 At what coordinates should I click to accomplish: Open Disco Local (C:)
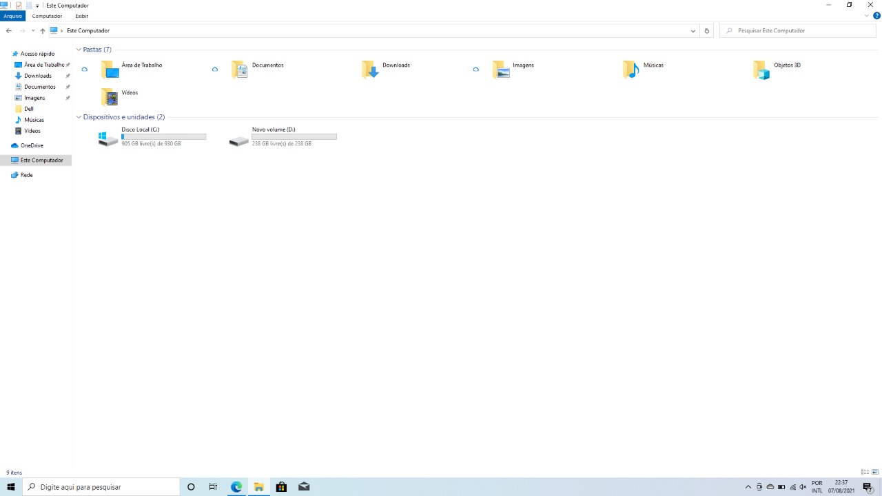pyautogui.click(x=140, y=130)
